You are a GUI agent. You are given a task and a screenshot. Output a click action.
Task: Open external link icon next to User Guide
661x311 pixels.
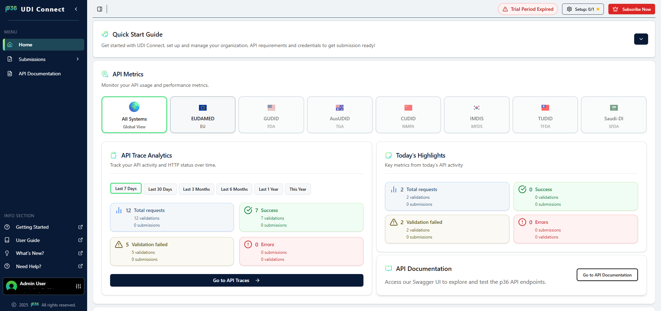click(x=80, y=240)
